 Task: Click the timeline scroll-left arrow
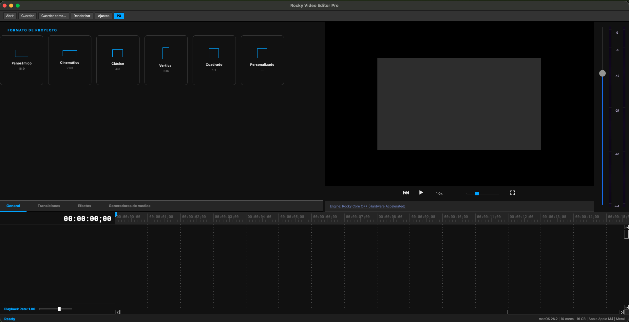[118, 312]
